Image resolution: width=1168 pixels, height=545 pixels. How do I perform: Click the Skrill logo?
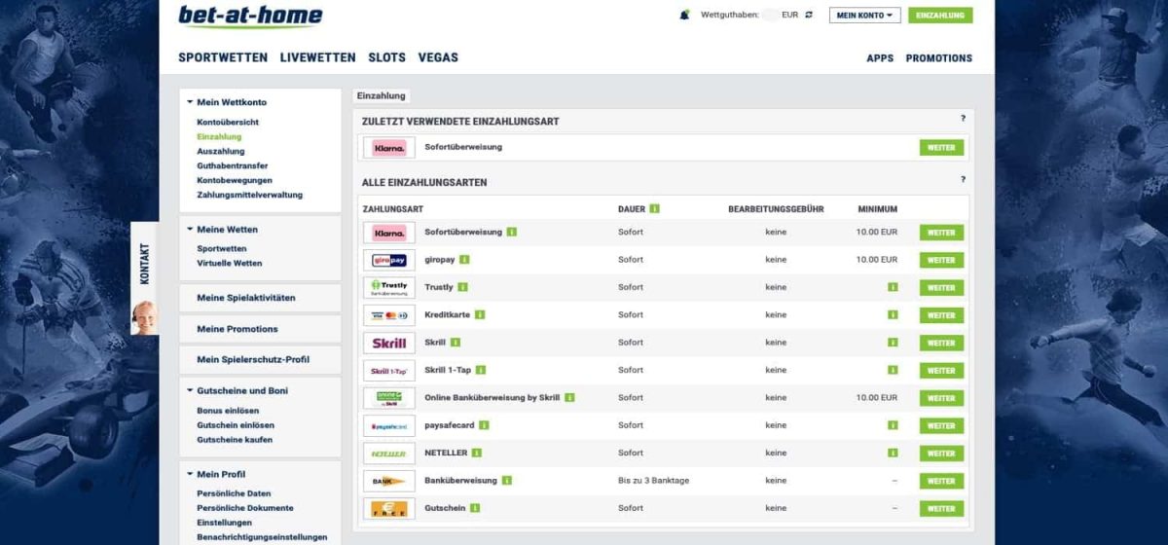pyautogui.click(x=389, y=343)
